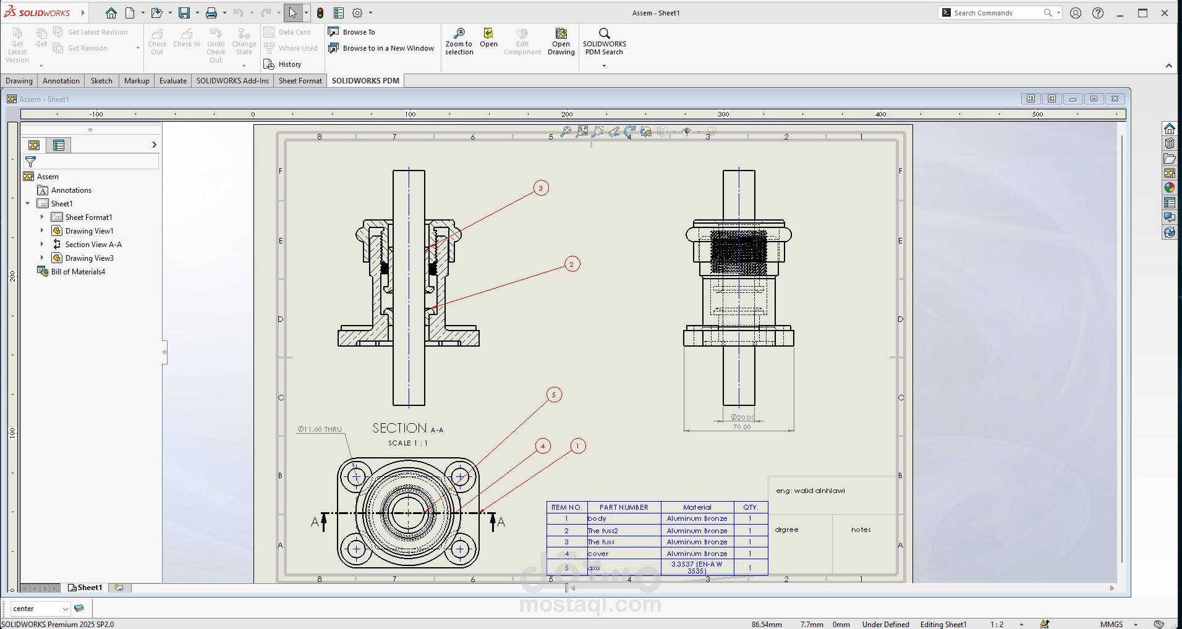This screenshot has width=1182, height=629.
Task: Create a new document with the New icon
Action: pos(130,12)
